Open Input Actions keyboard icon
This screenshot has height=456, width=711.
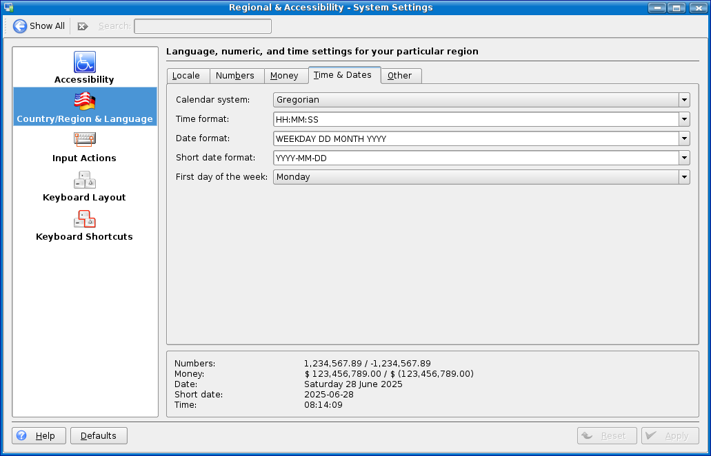click(85, 141)
